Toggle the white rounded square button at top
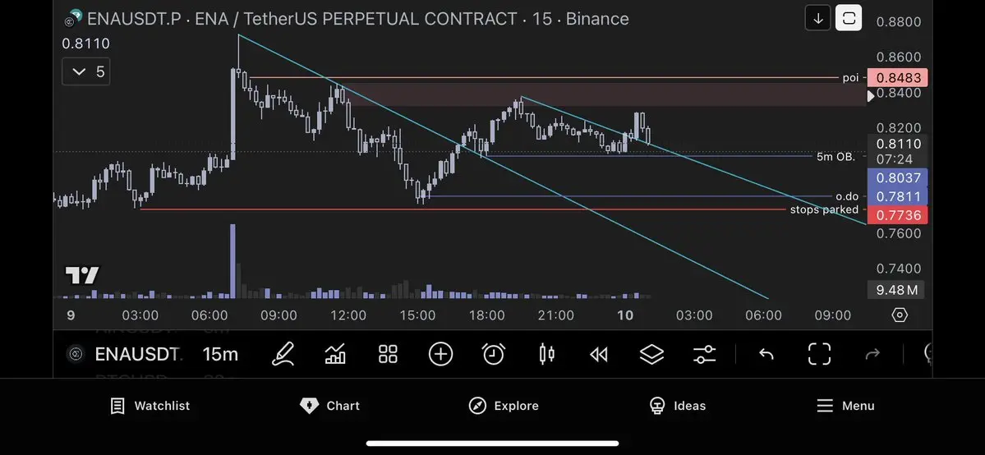This screenshot has height=455, width=985. click(x=849, y=18)
